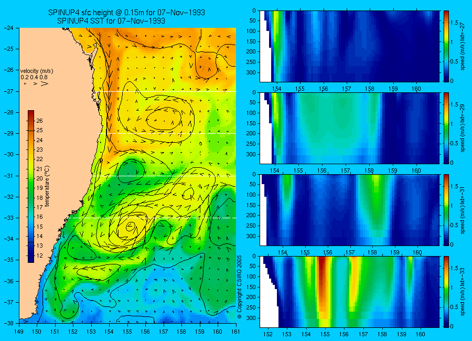Click the velocity arrow-size legend symbols
The image size is (472, 341).
36,83
